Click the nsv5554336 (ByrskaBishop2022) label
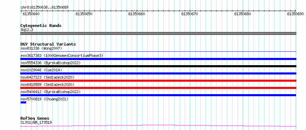Screen dimensions: 306x130 coord(50,63)
